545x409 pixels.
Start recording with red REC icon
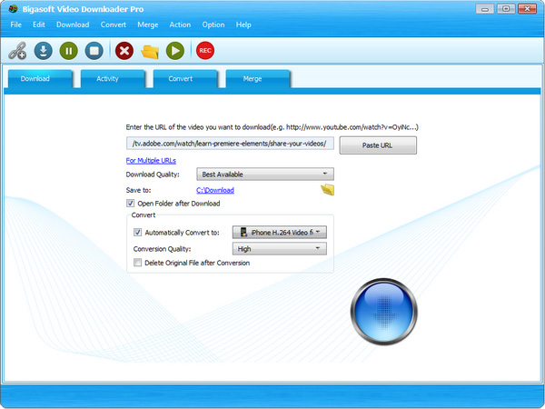pos(205,51)
